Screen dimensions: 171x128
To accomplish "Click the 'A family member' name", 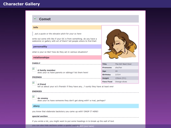I will 47,70.
